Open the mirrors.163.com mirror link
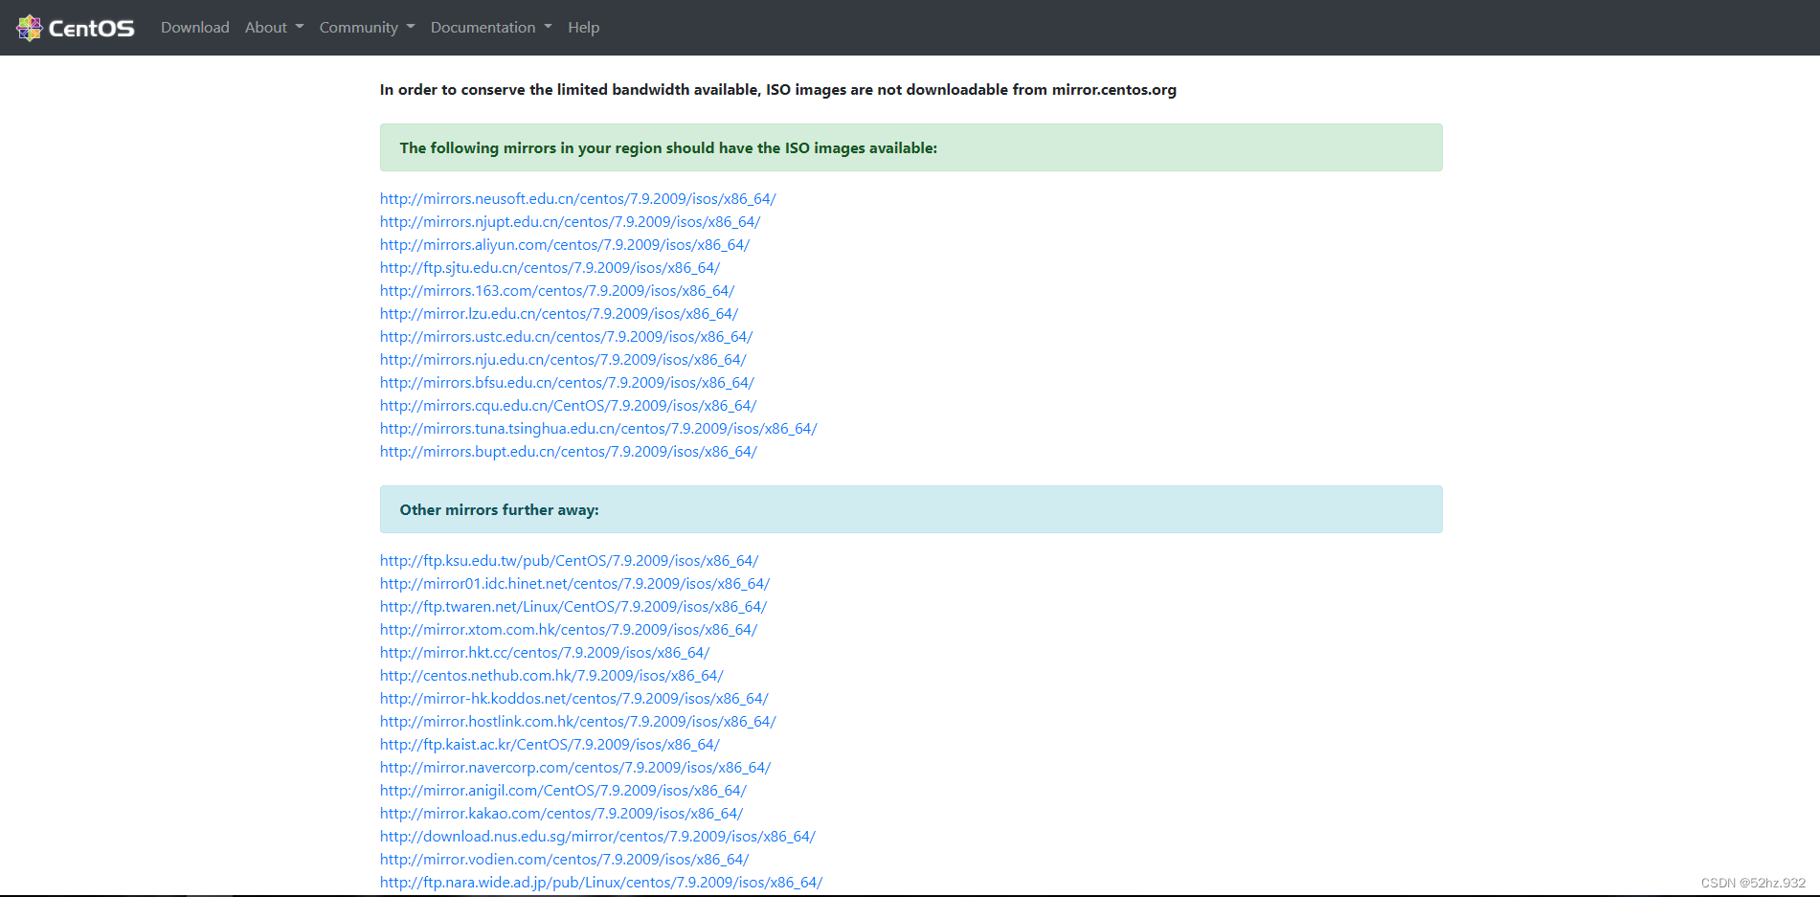Viewport: 1820px width, 897px height. pos(557,291)
